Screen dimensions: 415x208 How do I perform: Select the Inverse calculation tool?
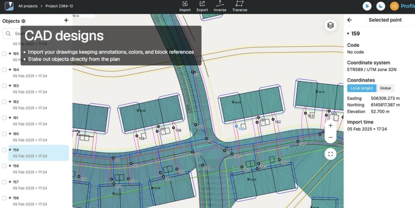point(220,4)
